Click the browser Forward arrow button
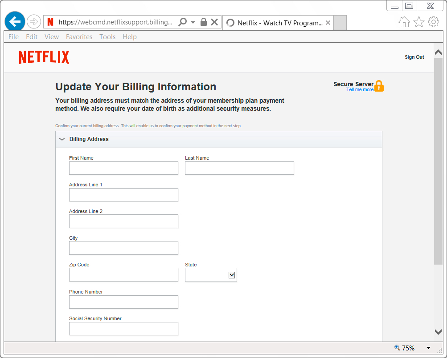 (33, 22)
